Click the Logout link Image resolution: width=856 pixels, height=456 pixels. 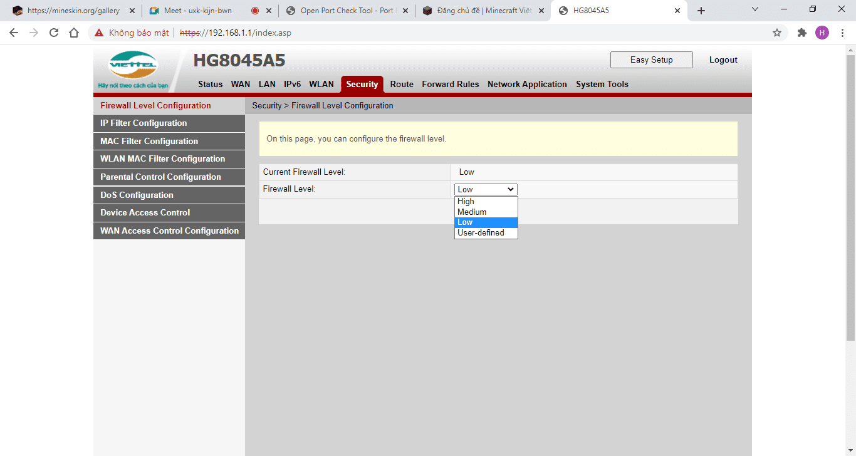tap(723, 60)
